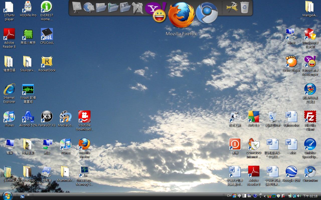Open the Control Panel tools icon in dock
Image resolution: width=321 pixels, height=200 pixels.
coord(137,7)
